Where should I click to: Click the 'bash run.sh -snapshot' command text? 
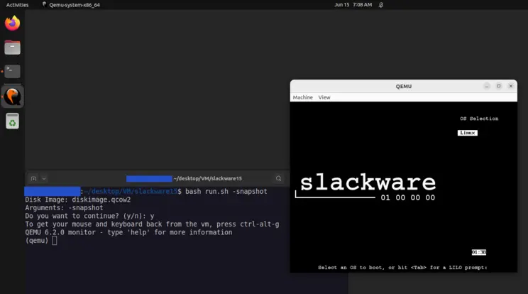(226, 191)
